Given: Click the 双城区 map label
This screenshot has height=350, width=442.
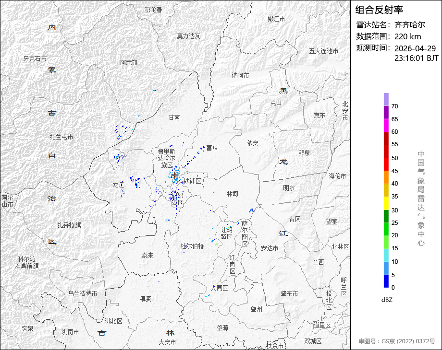Looking at the screenshot, I should (x=313, y=341).
